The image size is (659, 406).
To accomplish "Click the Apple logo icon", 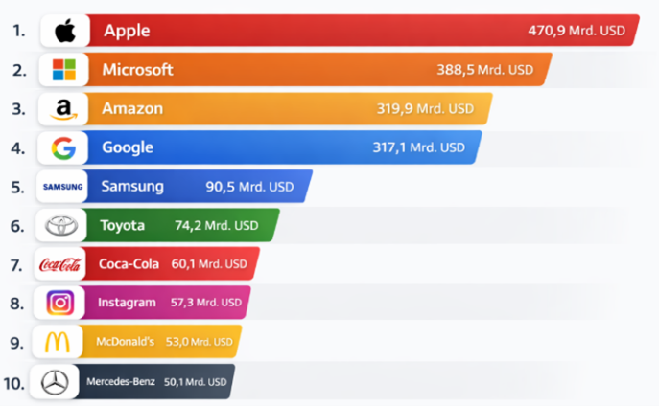I will click(x=64, y=31).
